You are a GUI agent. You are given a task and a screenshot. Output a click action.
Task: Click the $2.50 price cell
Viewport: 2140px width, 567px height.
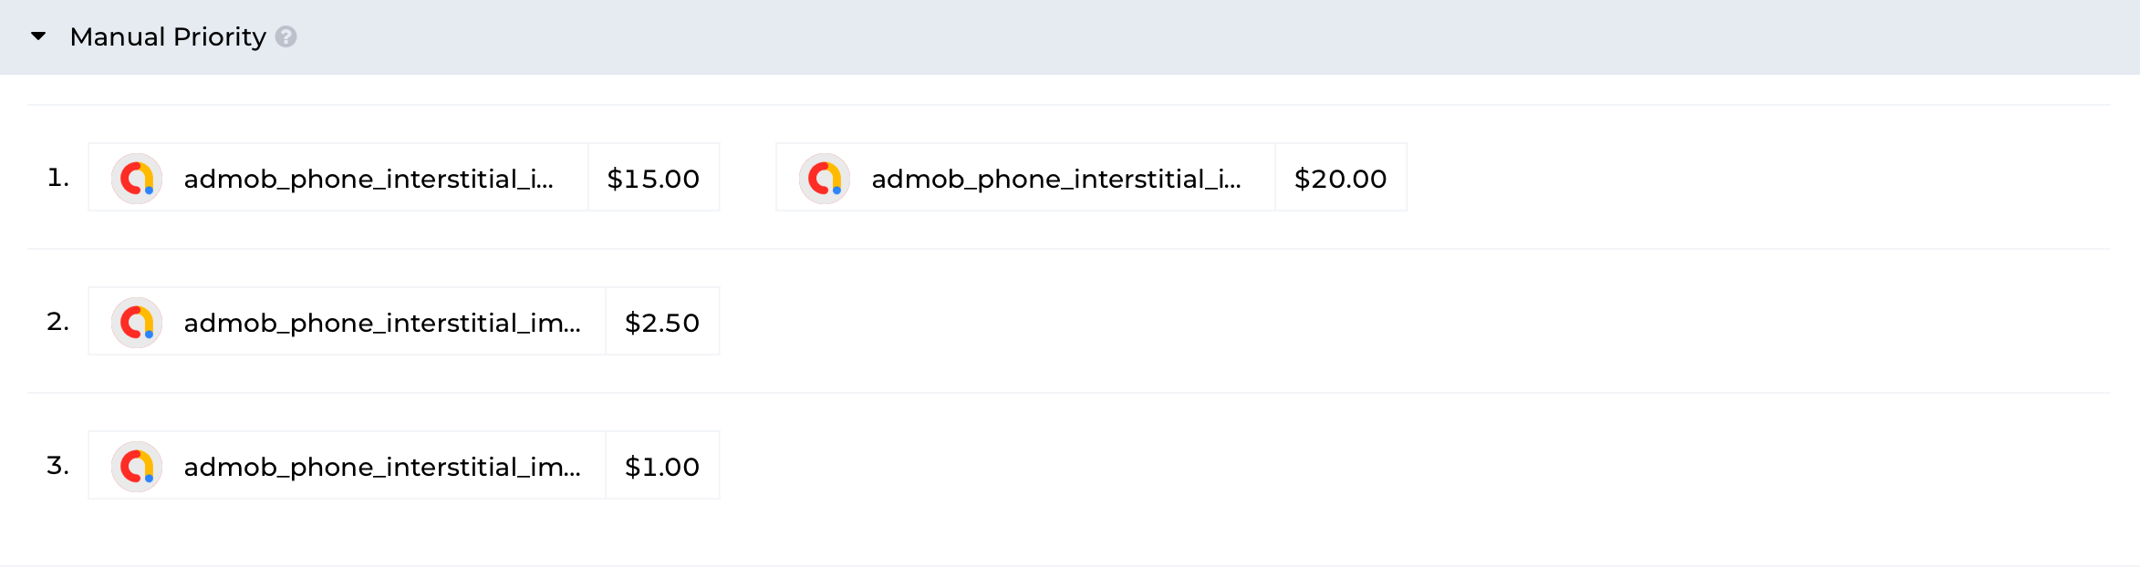(662, 323)
